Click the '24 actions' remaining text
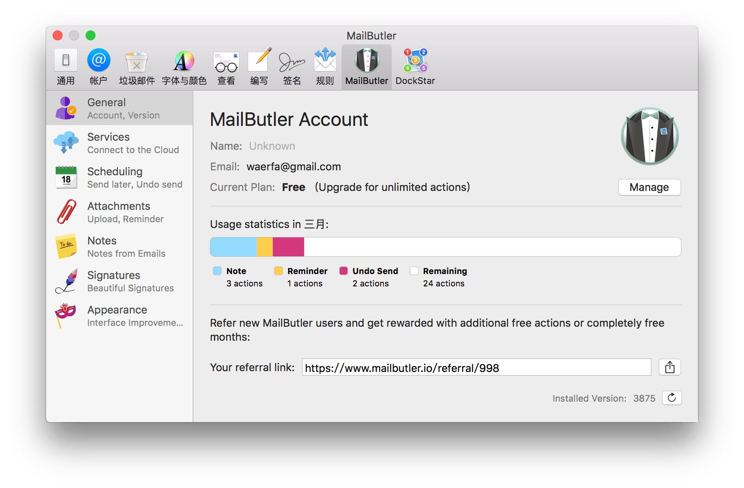Image resolution: width=744 pixels, height=488 pixels. pyautogui.click(x=444, y=284)
